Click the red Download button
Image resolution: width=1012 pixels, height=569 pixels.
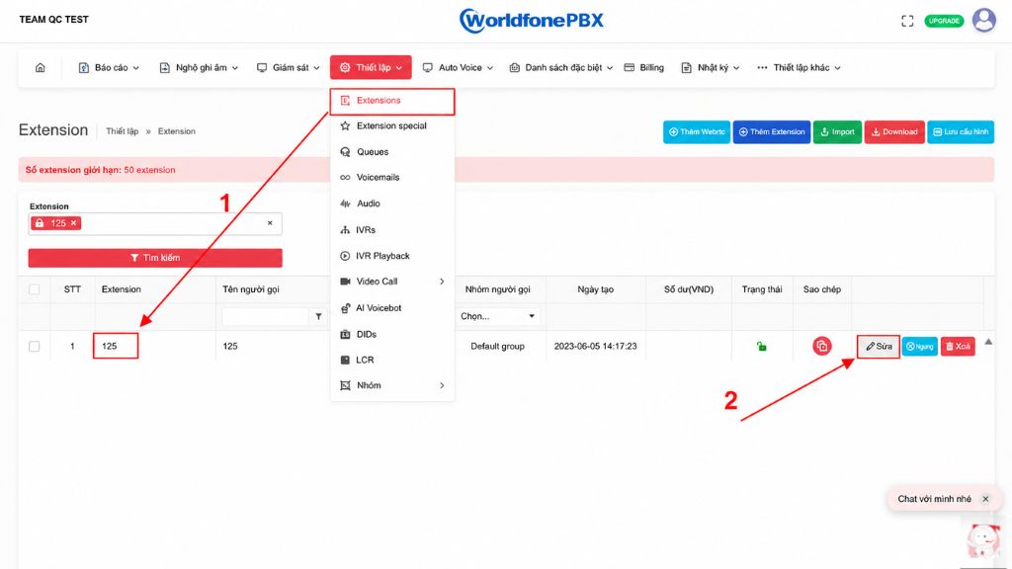coord(894,132)
